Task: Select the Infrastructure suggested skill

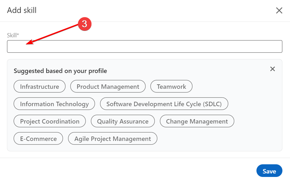Action: coord(40,87)
